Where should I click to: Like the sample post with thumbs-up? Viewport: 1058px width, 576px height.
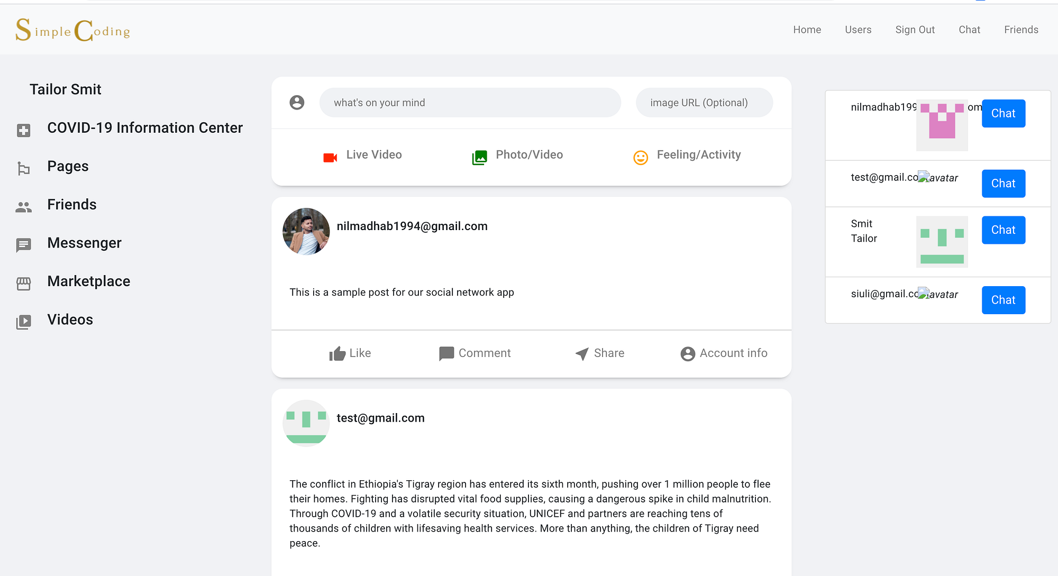click(x=337, y=353)
